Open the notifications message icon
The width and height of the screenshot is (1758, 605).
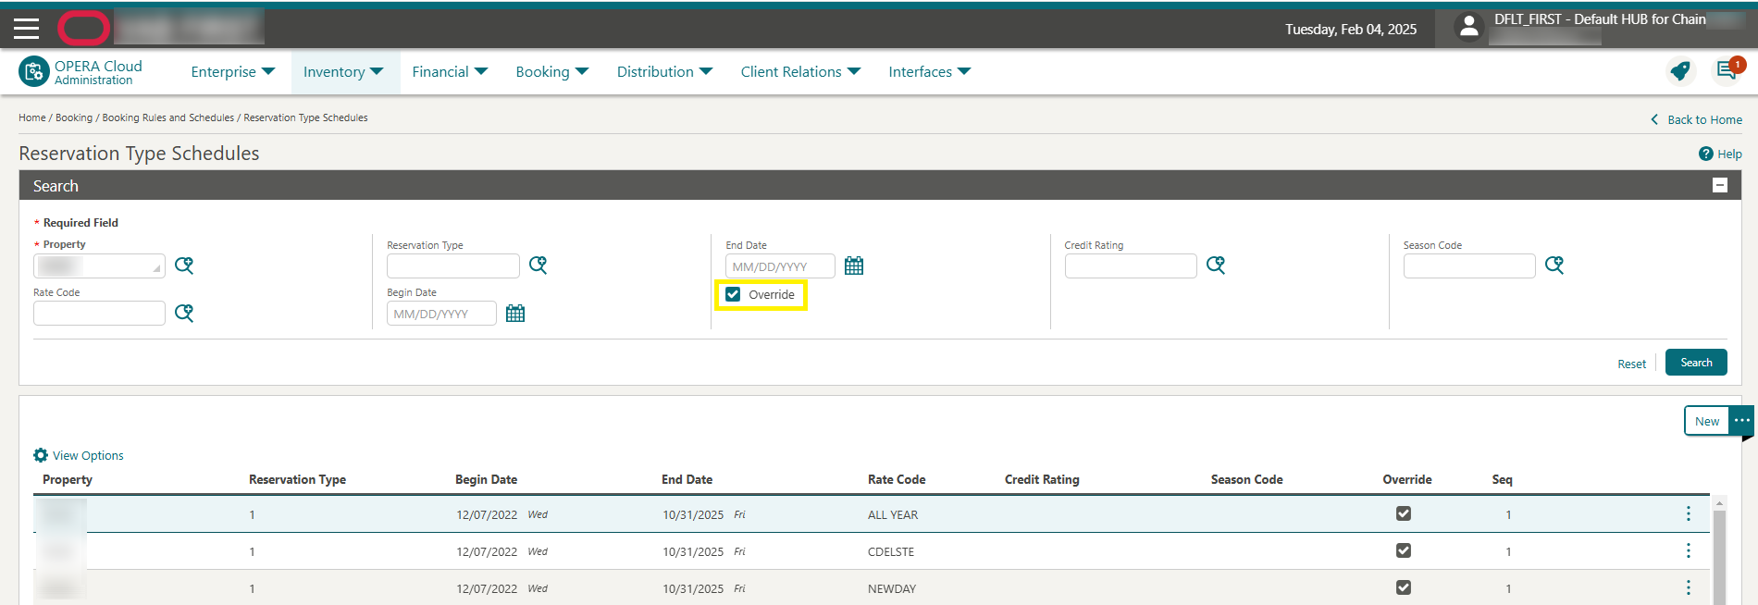tap(1727, 70)
